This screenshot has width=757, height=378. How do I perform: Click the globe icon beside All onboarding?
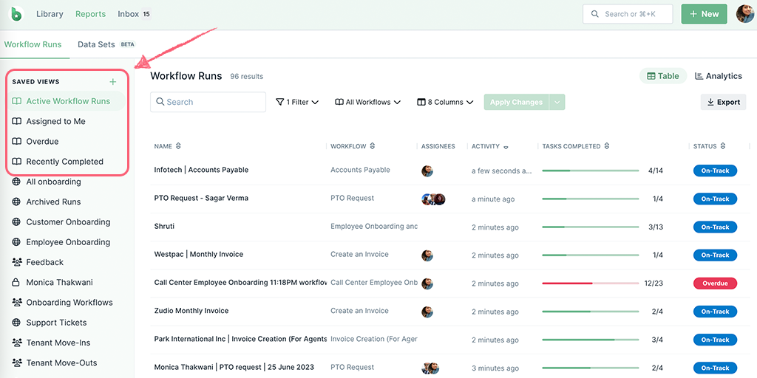16,182
